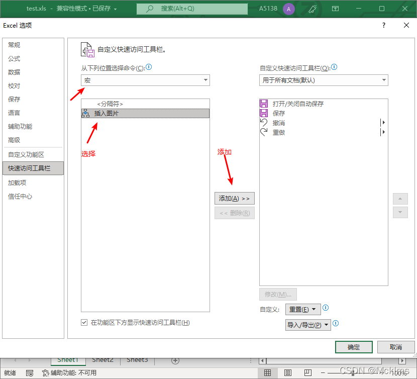
Task: Select the 快速访问工具栏 category
Action: 33,168
